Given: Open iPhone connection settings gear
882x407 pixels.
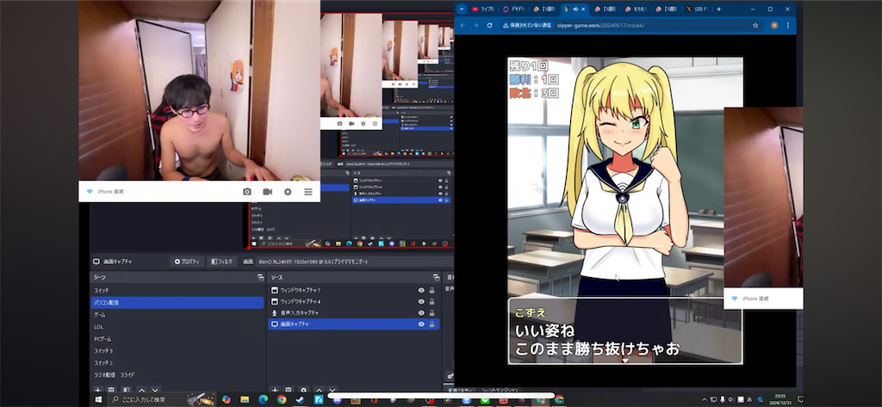Looking at the screenshot, I should (x=288, y=192).
